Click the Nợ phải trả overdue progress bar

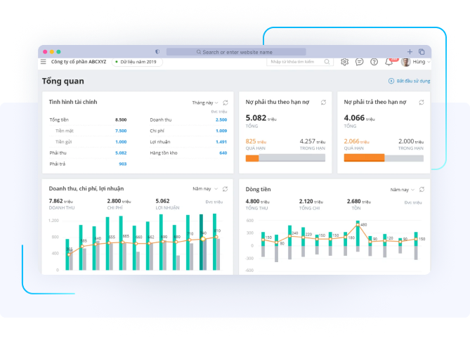click(x=364, y=157)
